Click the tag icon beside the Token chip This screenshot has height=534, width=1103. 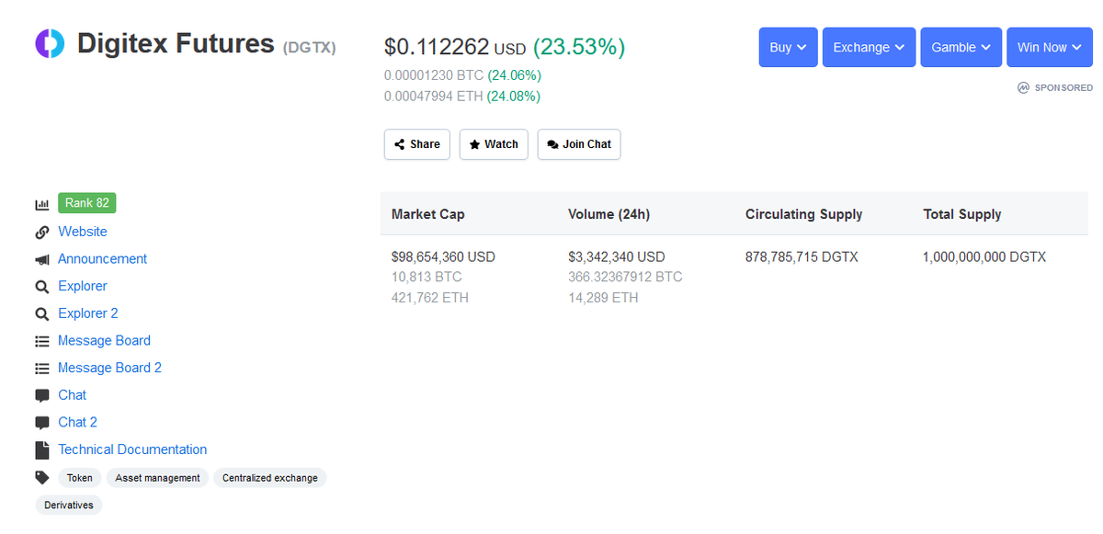point(42,477)
